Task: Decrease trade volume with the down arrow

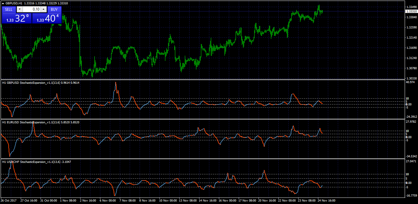Action: (19, 9)
